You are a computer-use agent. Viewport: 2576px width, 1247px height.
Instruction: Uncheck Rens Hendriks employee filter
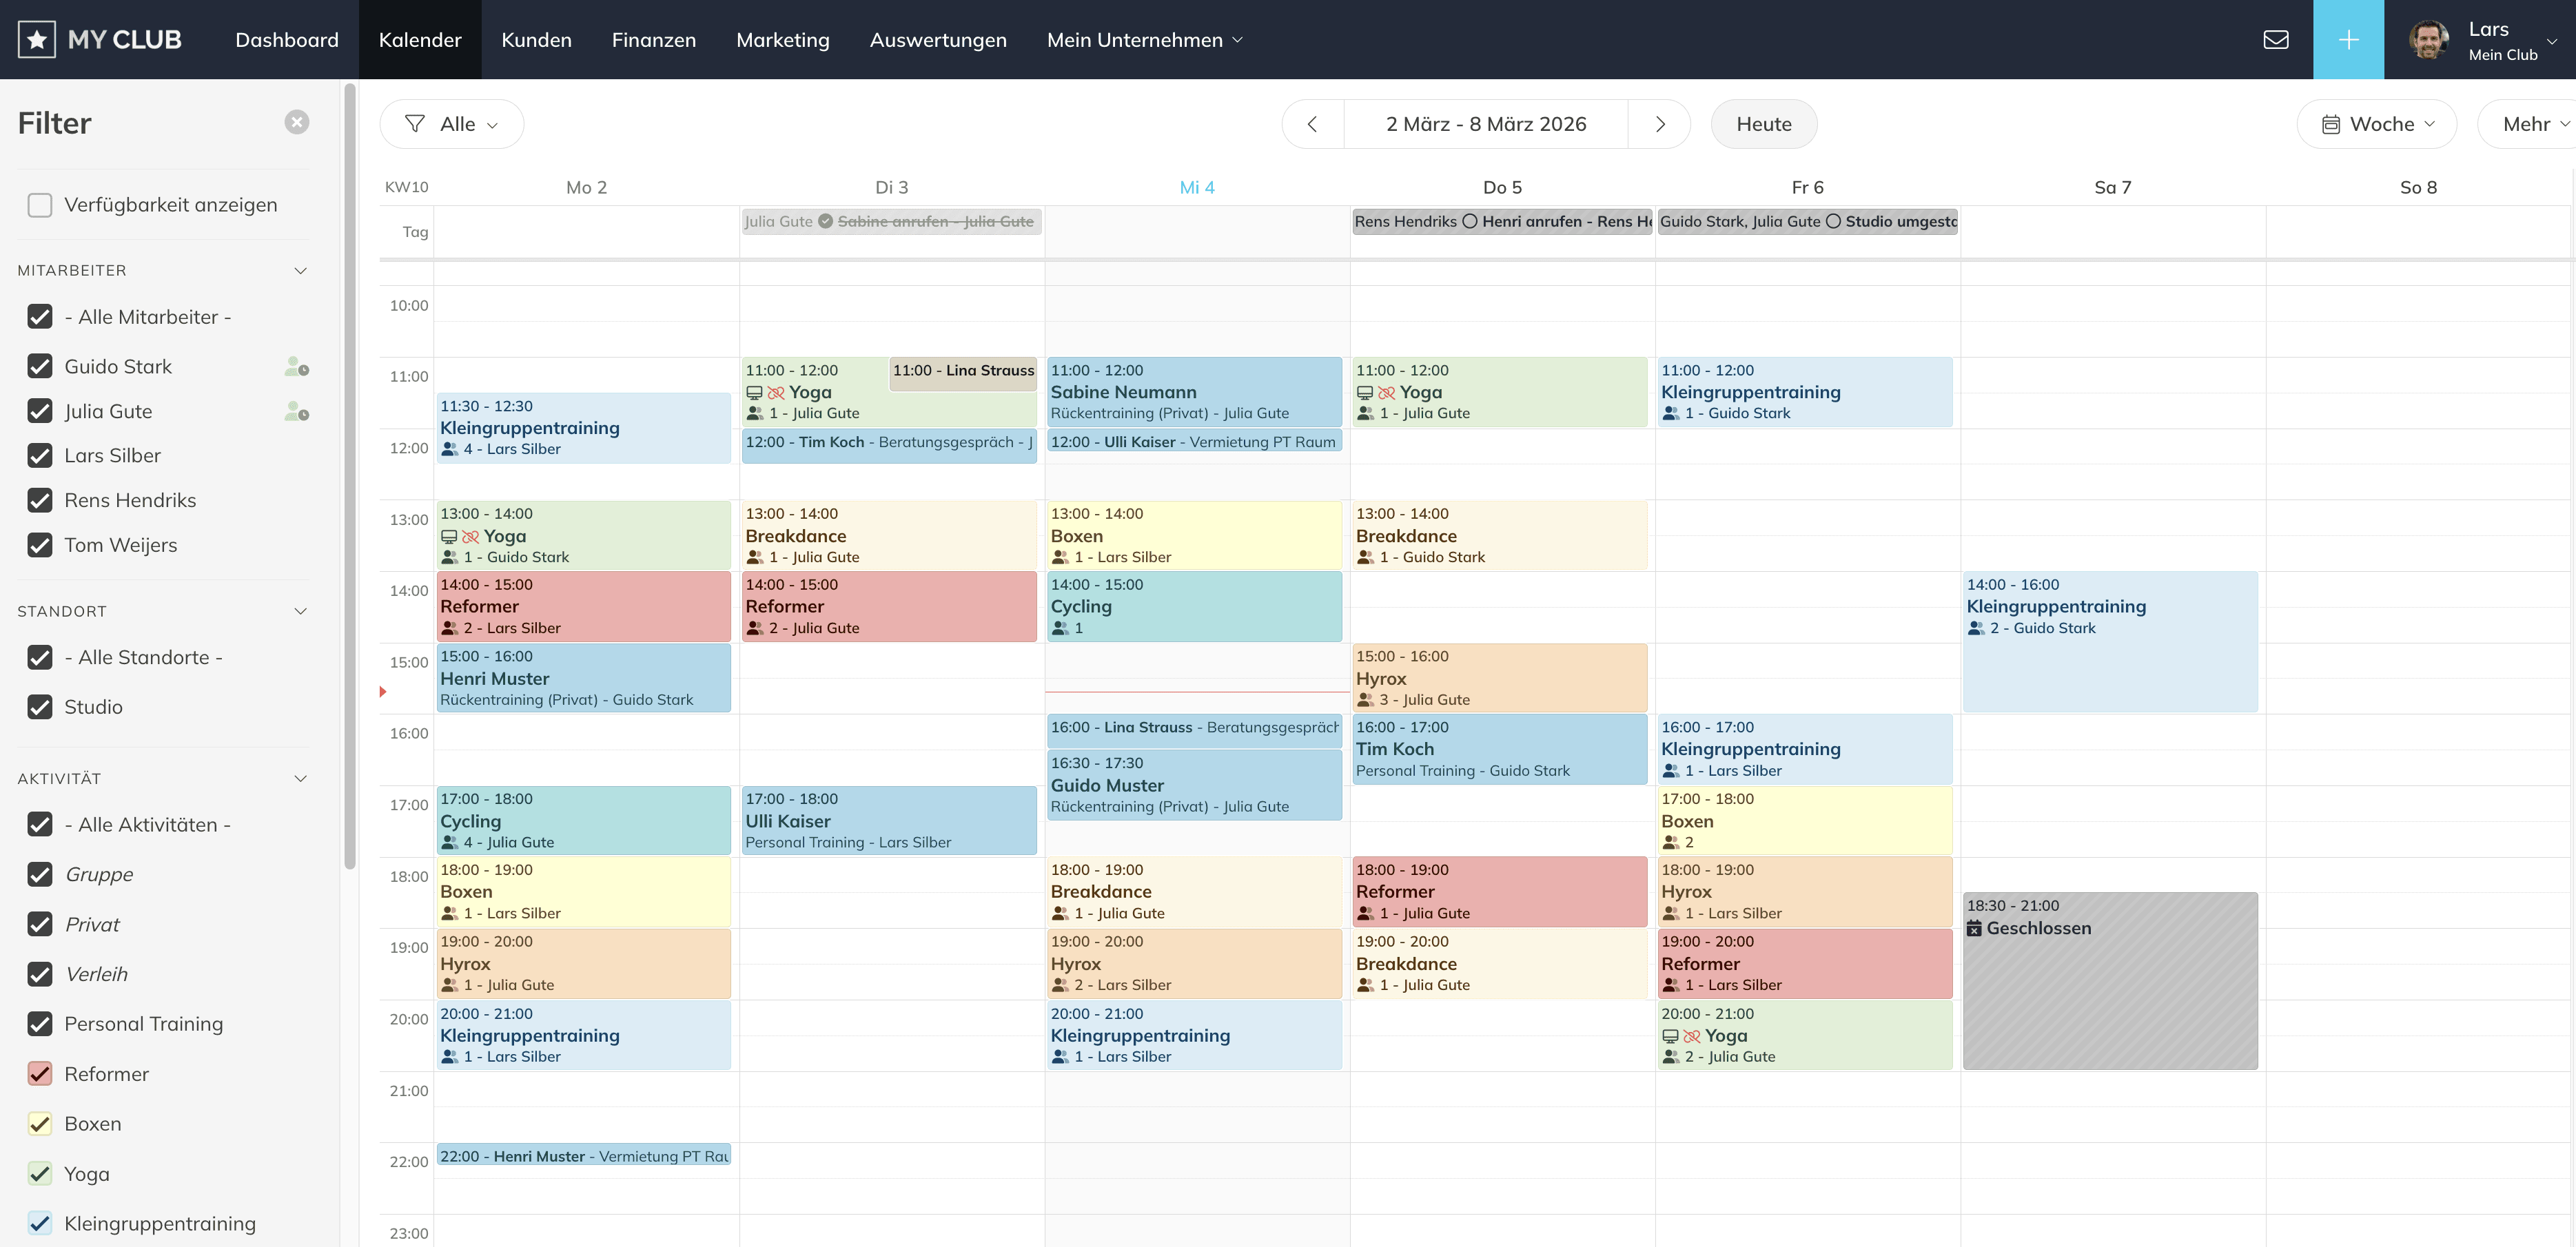[40, 500]
